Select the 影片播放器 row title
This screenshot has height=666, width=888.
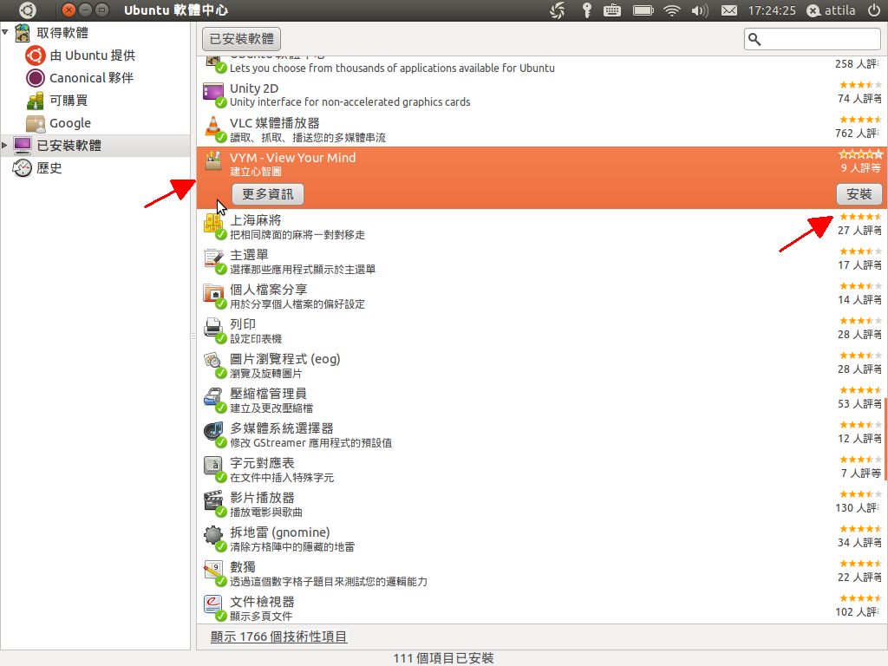coord(262,497)
